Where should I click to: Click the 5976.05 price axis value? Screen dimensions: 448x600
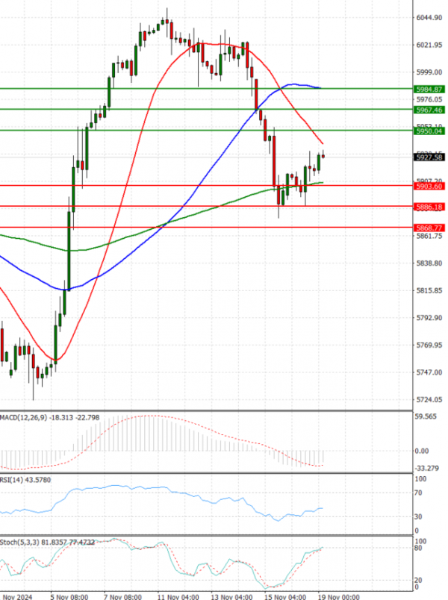[429, 99]
